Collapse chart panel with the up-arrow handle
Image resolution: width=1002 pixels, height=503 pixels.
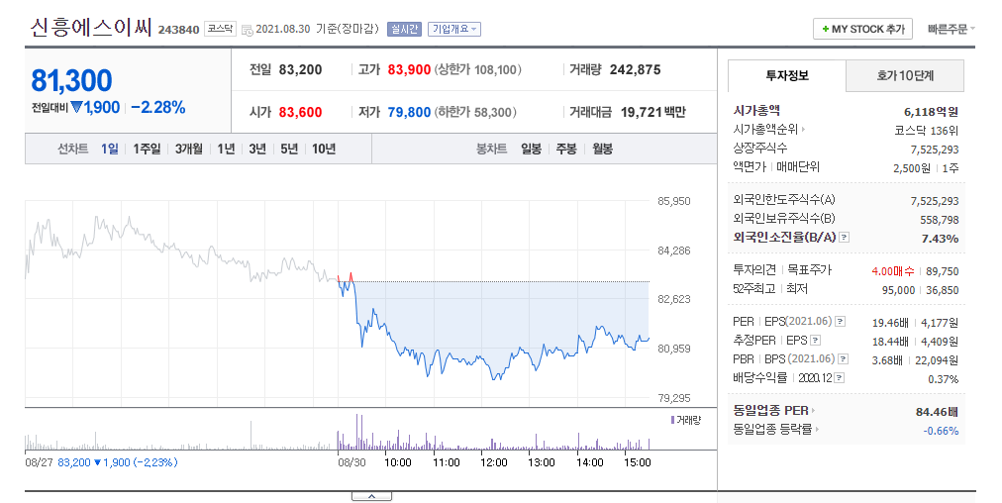pyautogui.click(x=371, y=497)
